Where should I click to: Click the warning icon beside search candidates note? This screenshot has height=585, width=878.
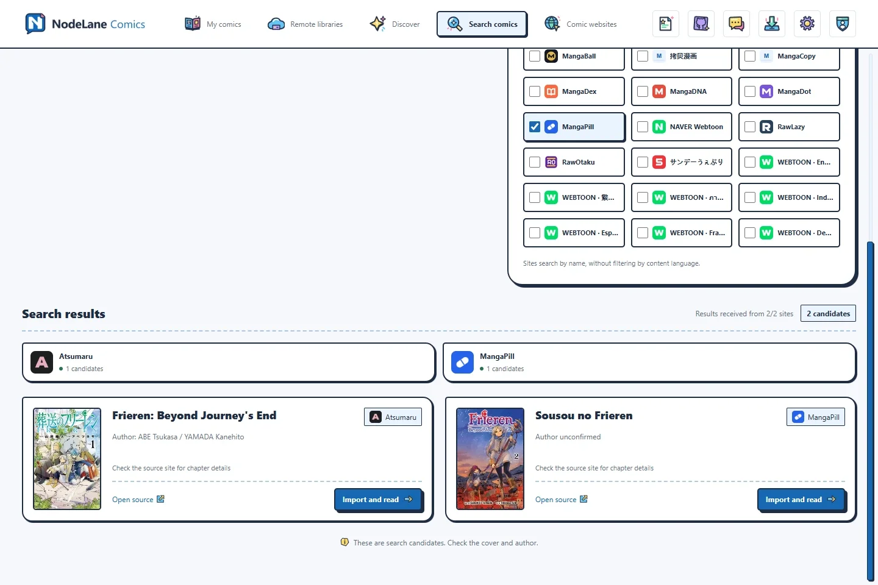coord(344,542)
